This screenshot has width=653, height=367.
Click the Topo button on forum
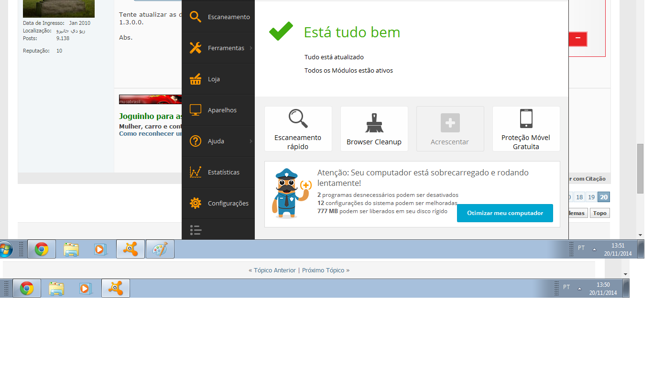click(x=599, y=213)
